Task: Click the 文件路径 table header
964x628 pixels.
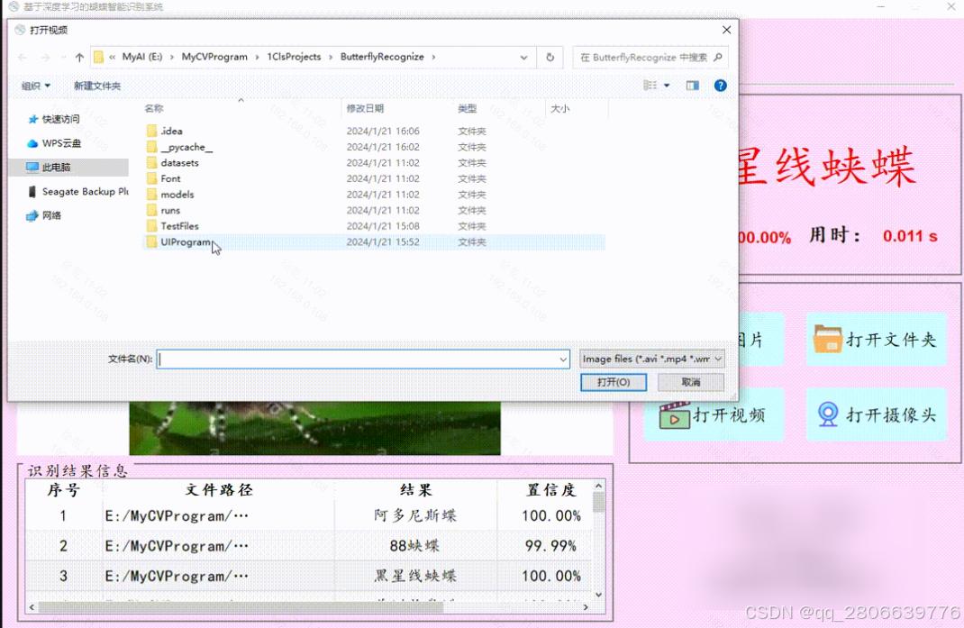Action: [219, 489]
